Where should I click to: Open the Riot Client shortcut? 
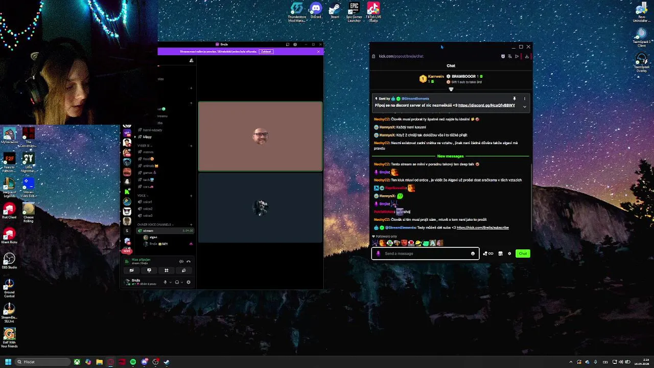pyautogui.click(x=9, y=210)
